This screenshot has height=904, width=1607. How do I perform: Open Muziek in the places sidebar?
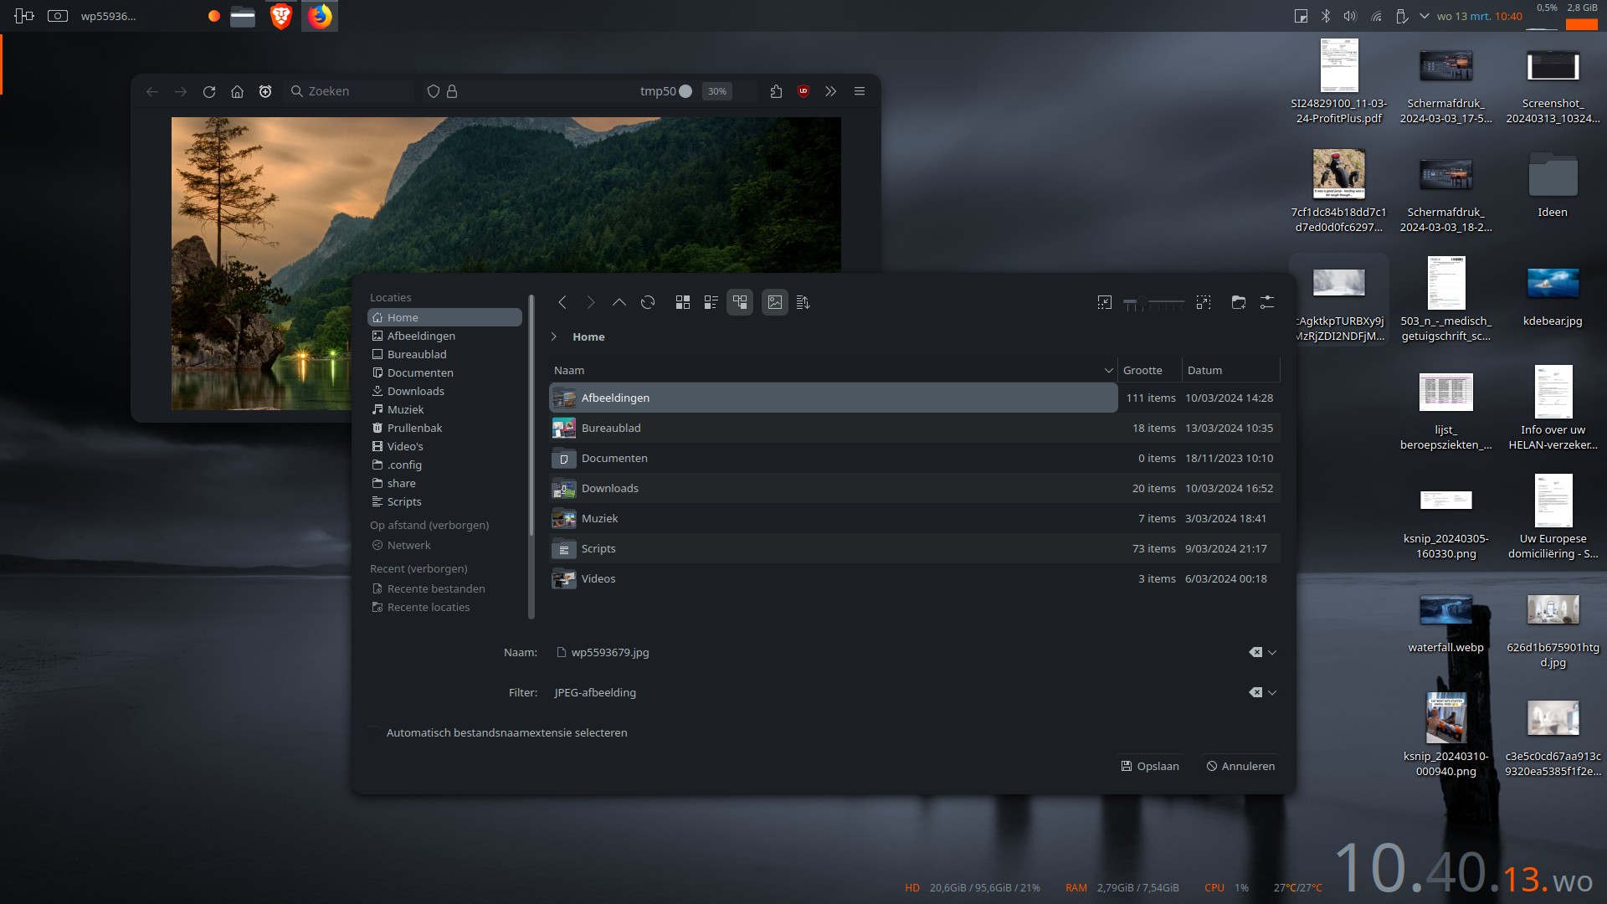[444, 409]
